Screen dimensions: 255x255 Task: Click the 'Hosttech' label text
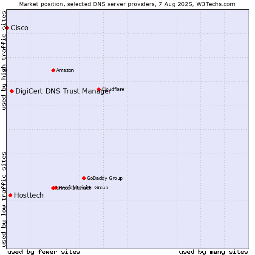29,195
